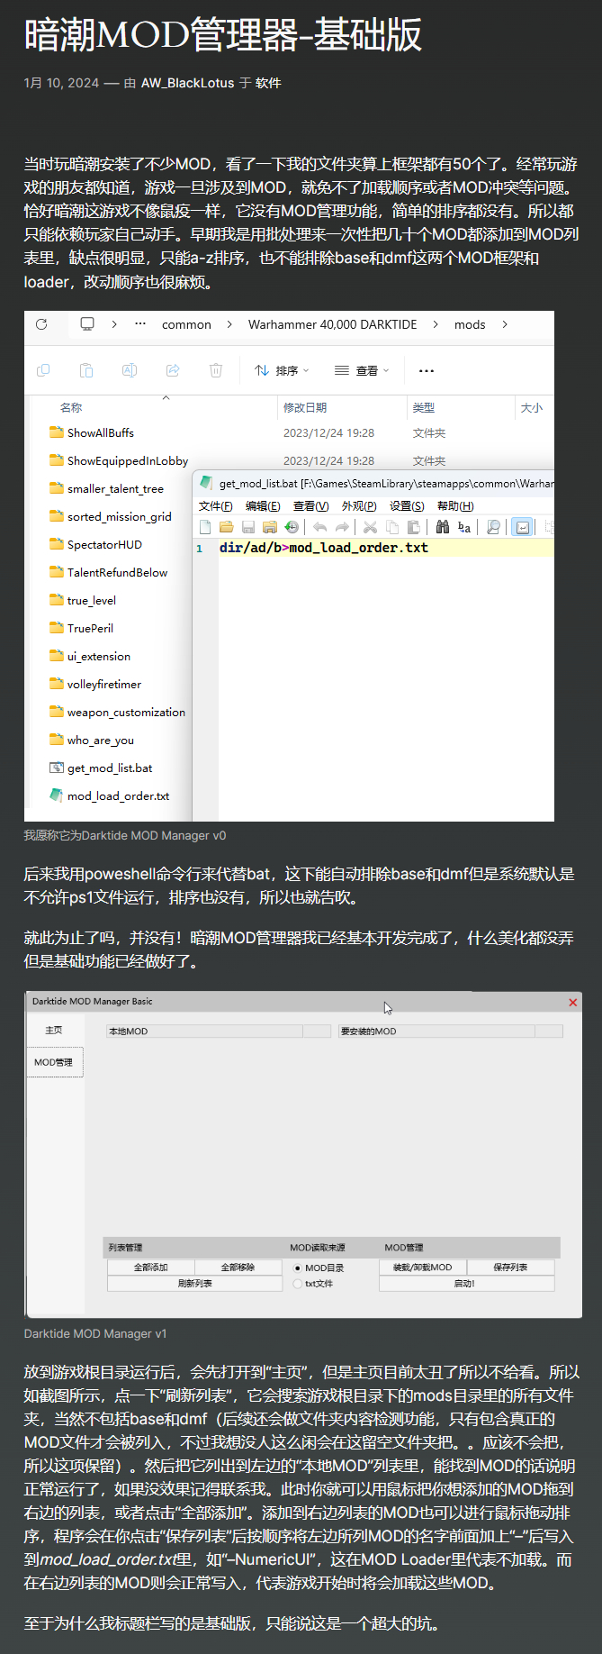Click the save floppy icon in editor toolbar
602x1654 pixels.
point(248,527)
